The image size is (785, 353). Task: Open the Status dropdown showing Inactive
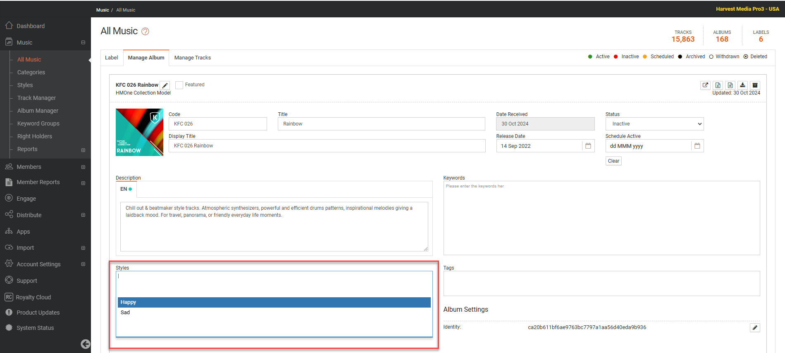654,124
